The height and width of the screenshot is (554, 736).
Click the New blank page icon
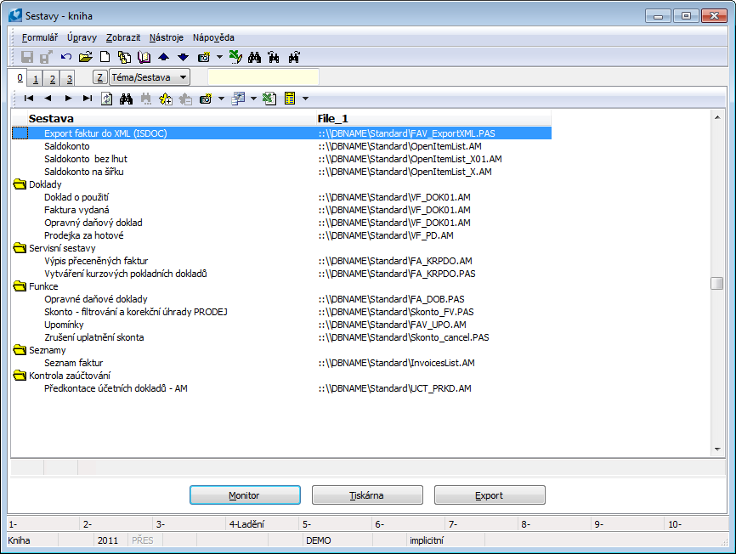coord(105,57)
